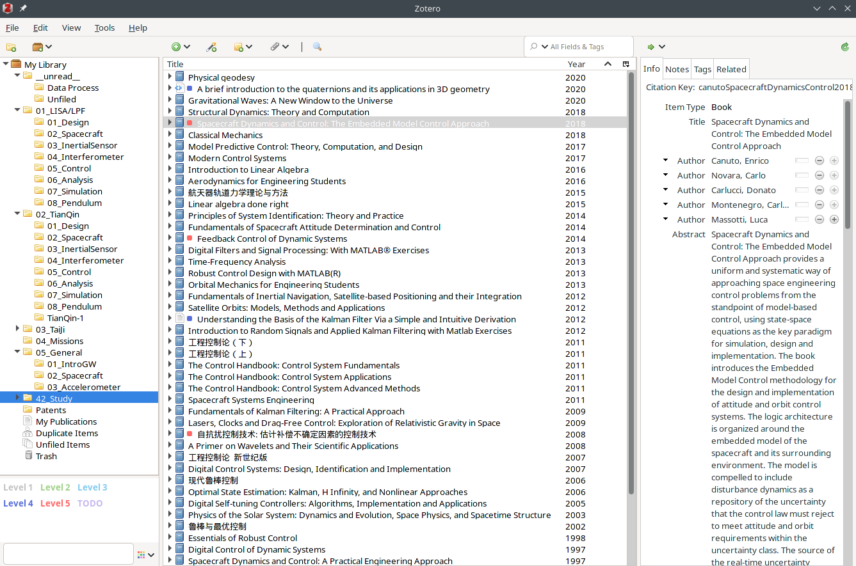
Task: Open Advanced Search magnifier icon
Action: 317,47
